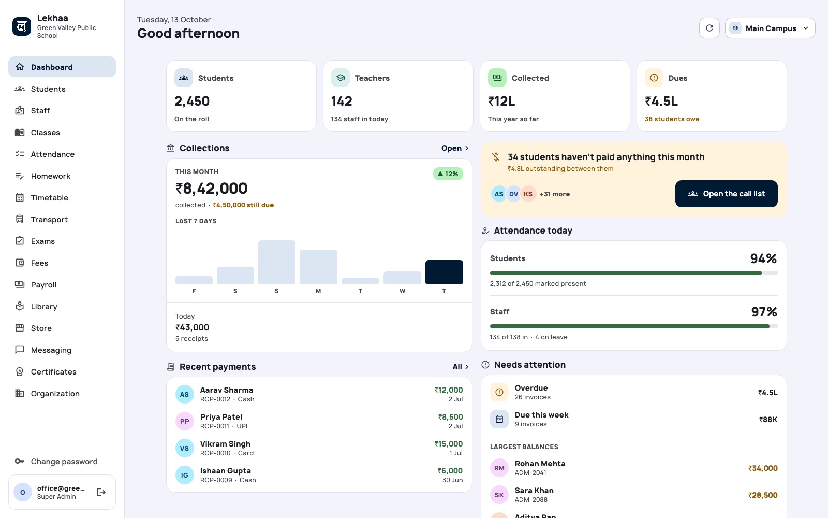The image size is (828, 518).
Task: Open Transport in the sidebar
Action: [62, 219]
